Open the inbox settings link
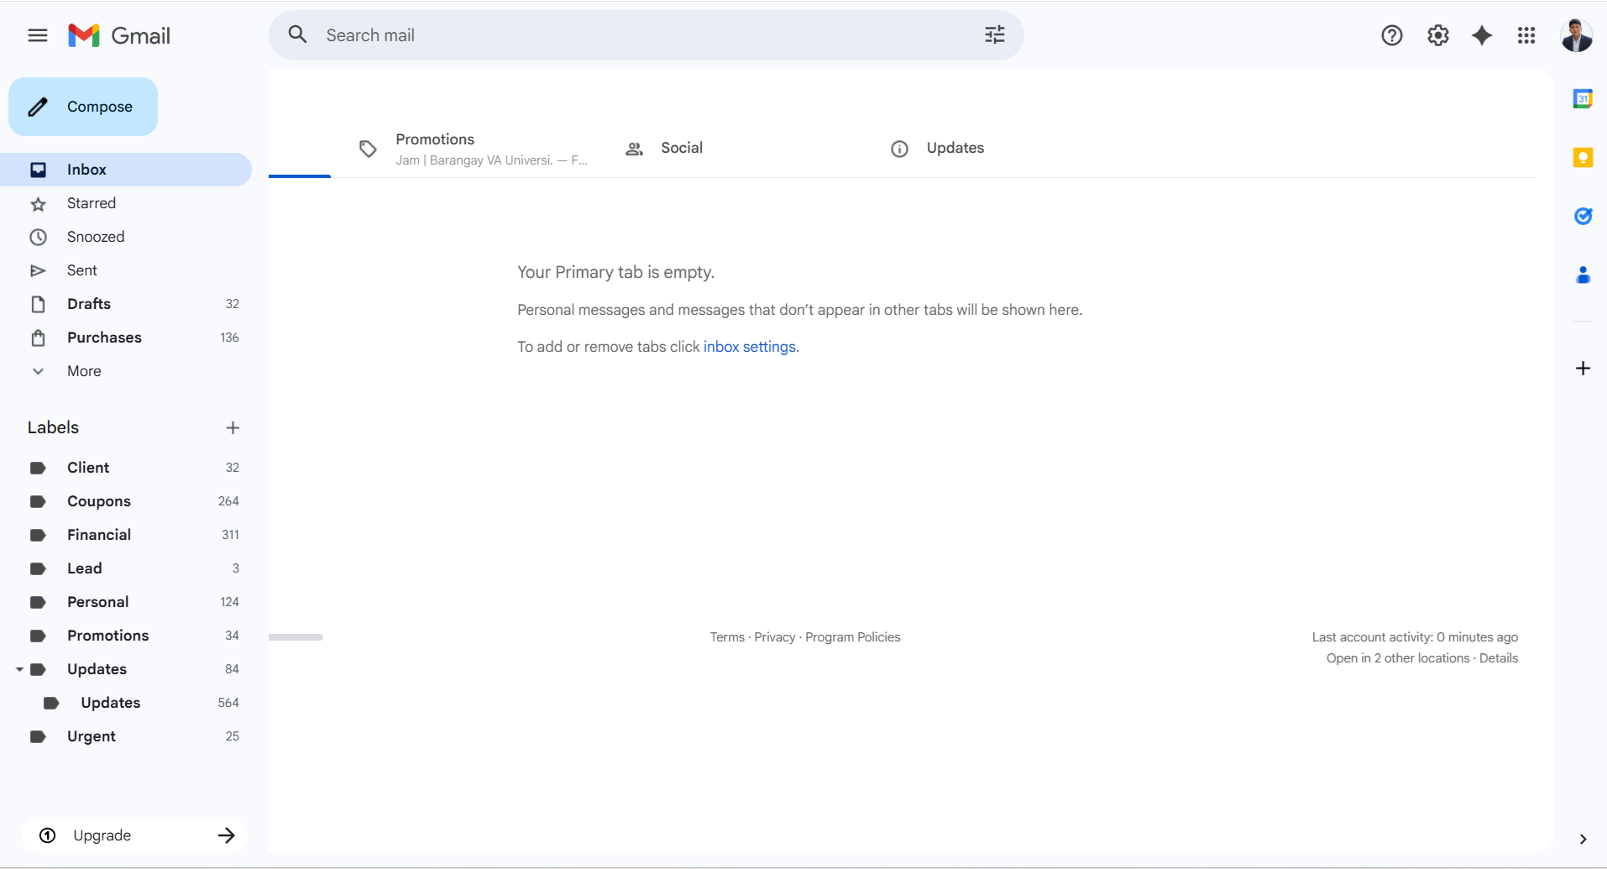This screenshot has height=869, width=1607. pos(750,346)
